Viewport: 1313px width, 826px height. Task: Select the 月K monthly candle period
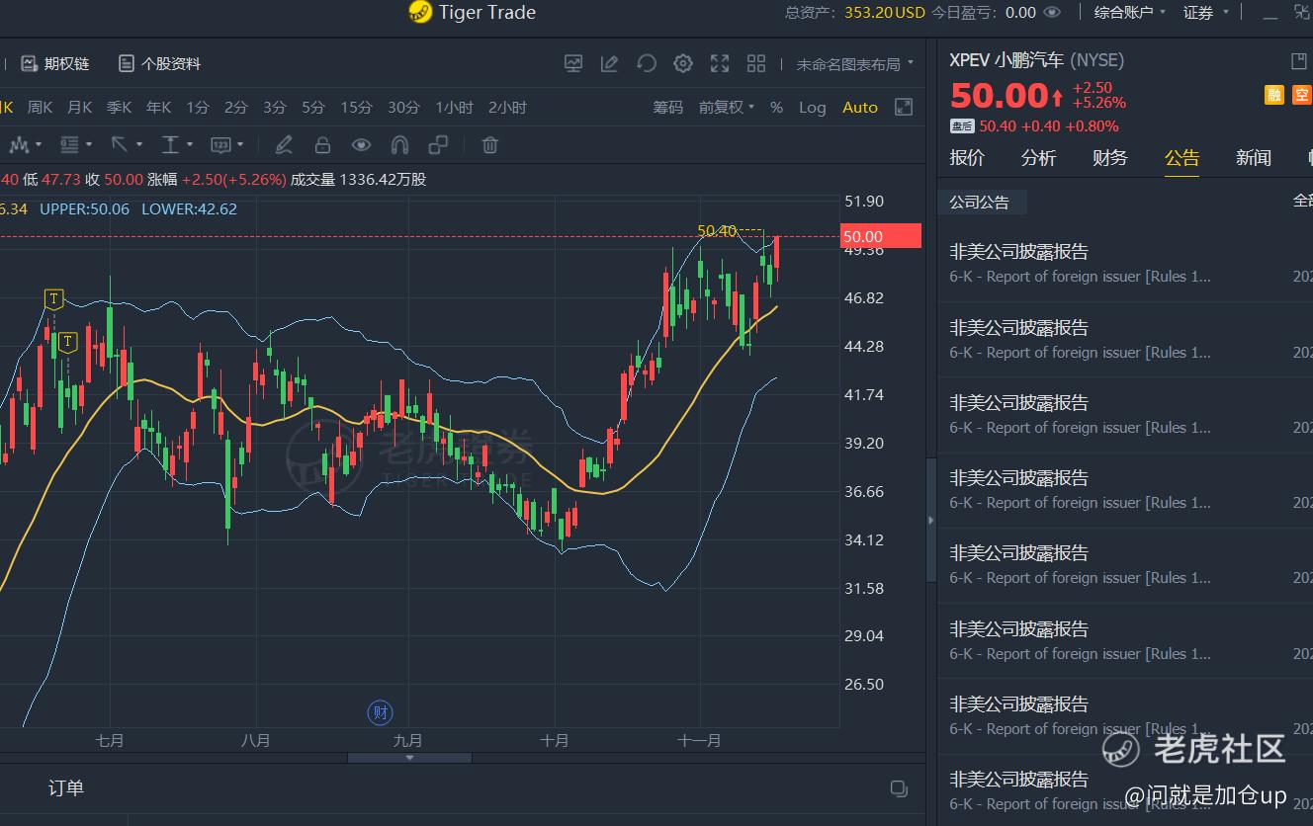tap(80, 108)
